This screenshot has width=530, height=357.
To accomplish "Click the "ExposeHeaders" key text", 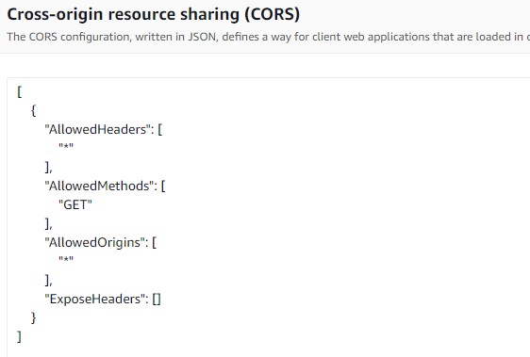I will 96,299.
